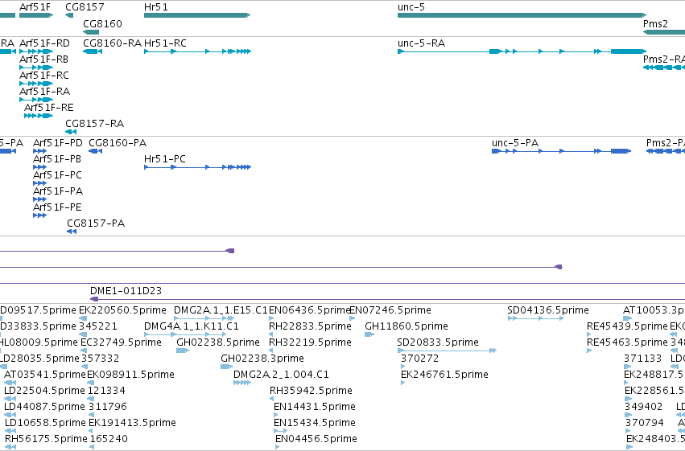Select protein Arf51F-PC
The image size is (685, 451).
point(39,183)
